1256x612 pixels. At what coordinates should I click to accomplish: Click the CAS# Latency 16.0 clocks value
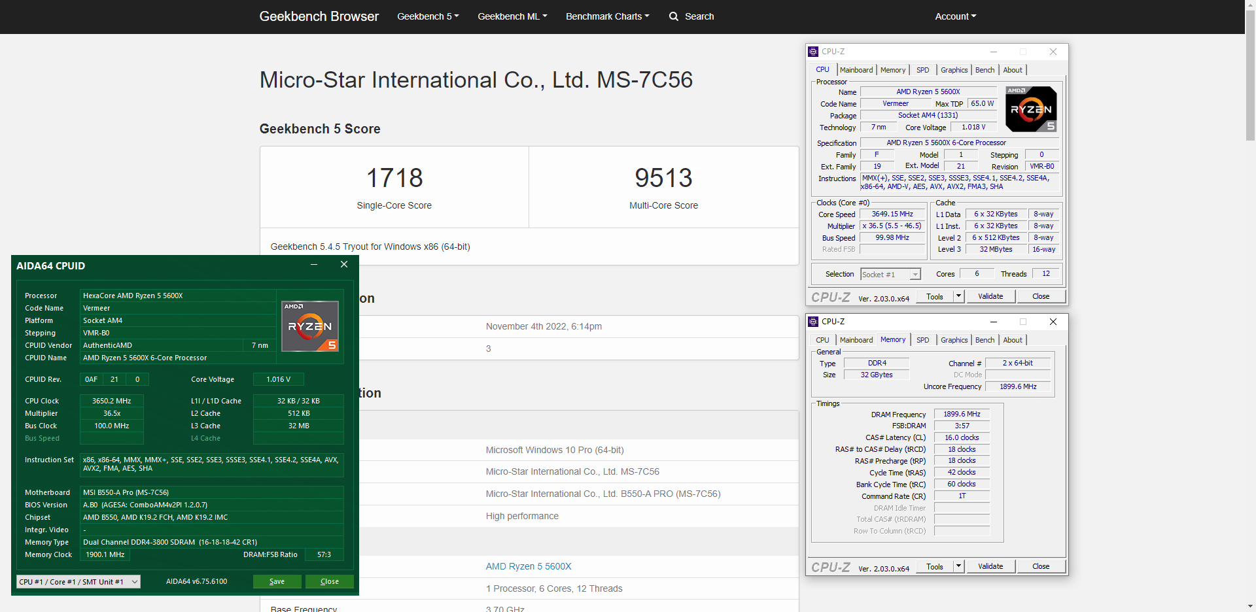pyautogui.click(x=962, y=438)
